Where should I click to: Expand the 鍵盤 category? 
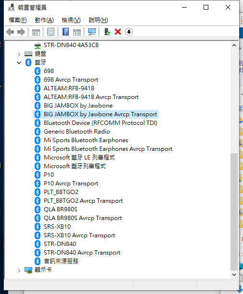pos(19,54)
